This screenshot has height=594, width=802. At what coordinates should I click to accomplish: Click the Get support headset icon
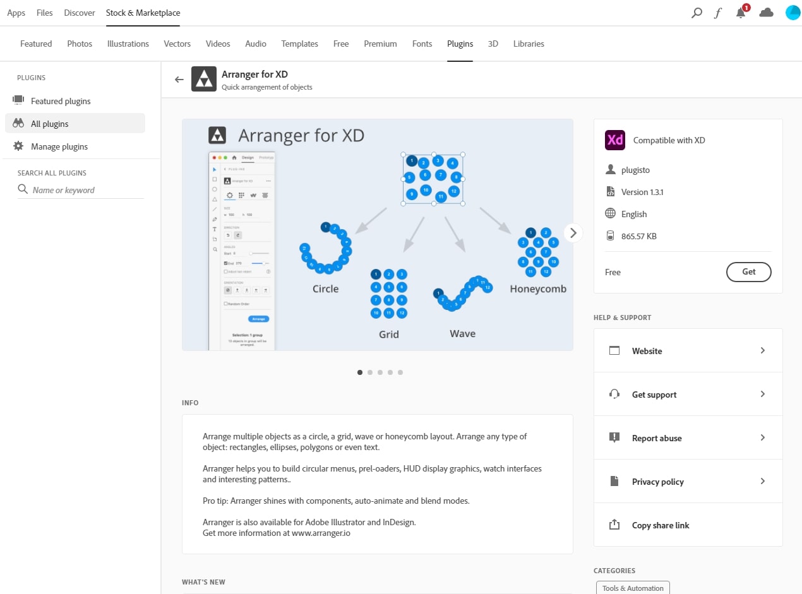pos(614,394)
